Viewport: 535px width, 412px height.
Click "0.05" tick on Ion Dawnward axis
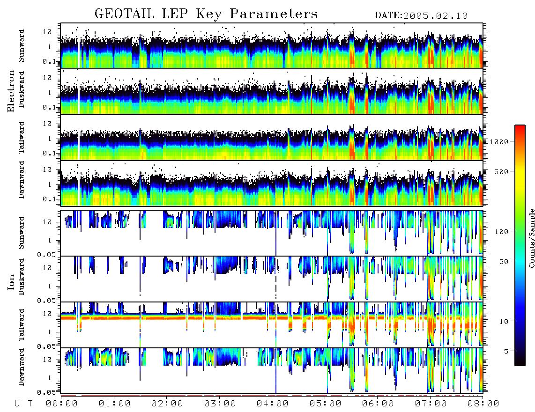47,392
